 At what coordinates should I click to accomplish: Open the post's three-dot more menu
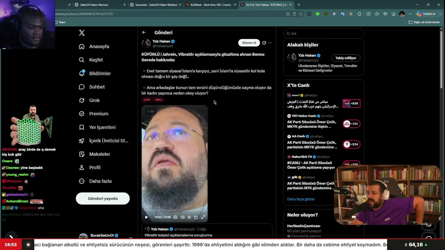point(270,43)
